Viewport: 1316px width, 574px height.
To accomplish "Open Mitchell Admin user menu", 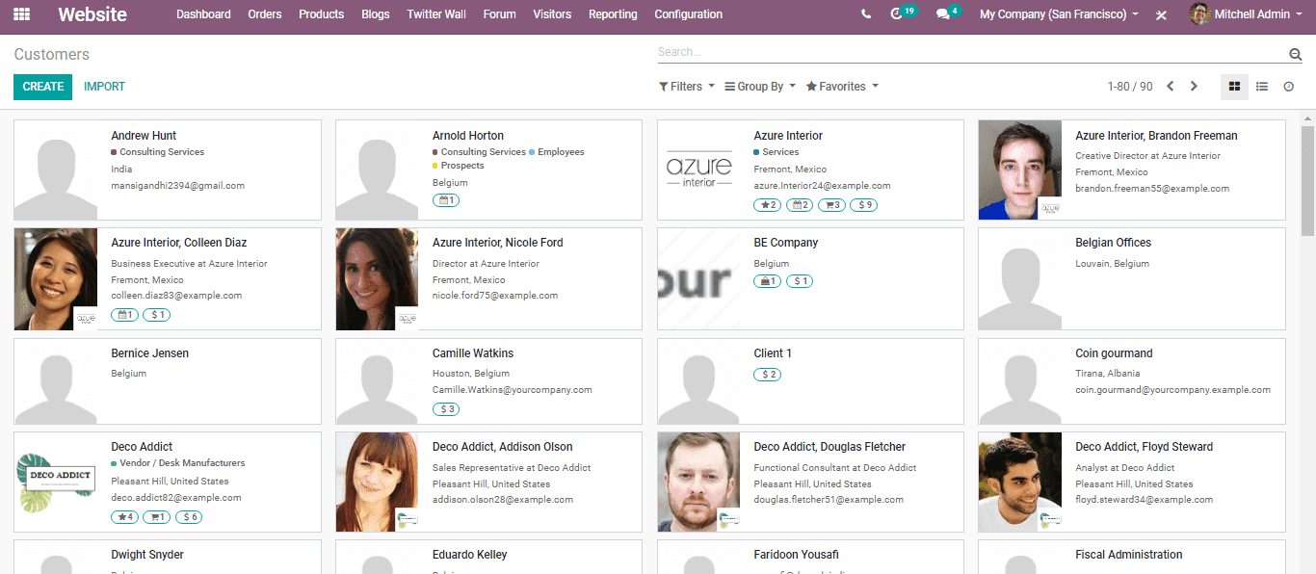I will pyautogui.click(x=1247, y=14).
